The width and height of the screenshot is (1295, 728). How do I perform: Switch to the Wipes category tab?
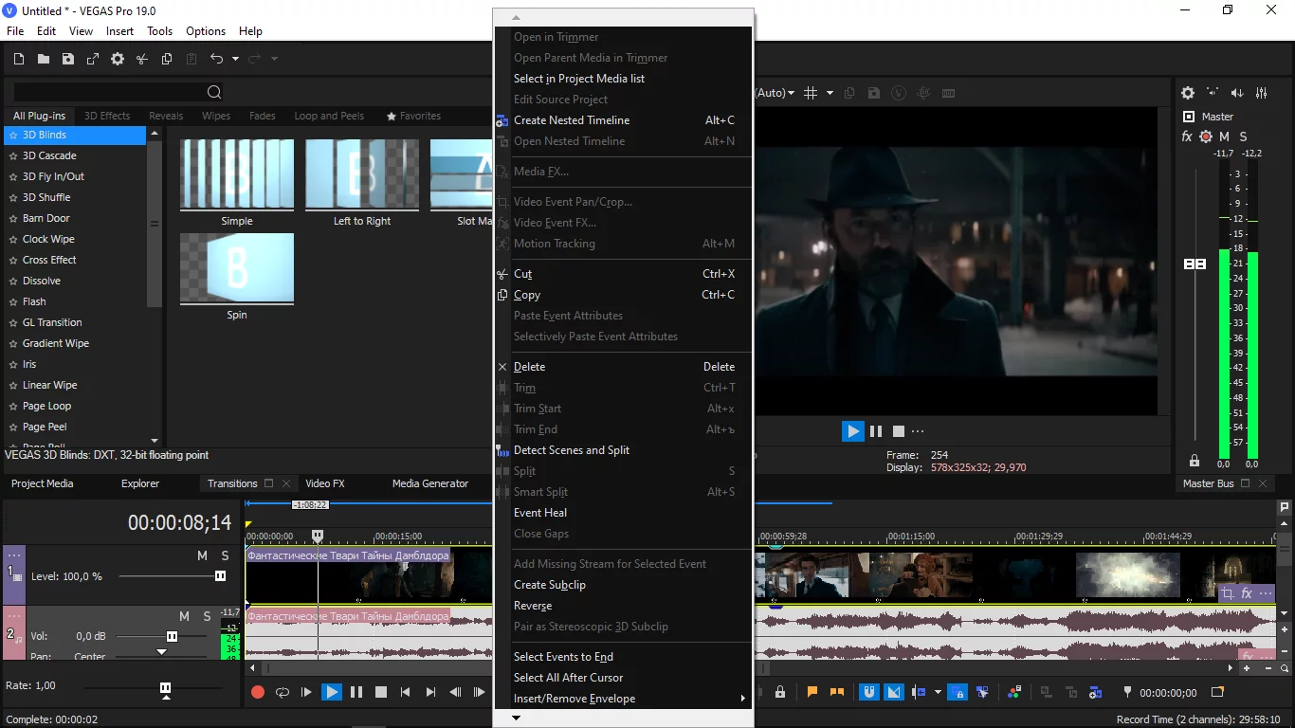pyautogui.click(x=216, y=116)
